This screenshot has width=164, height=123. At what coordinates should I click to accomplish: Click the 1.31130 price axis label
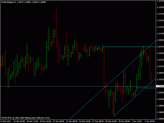160,34
